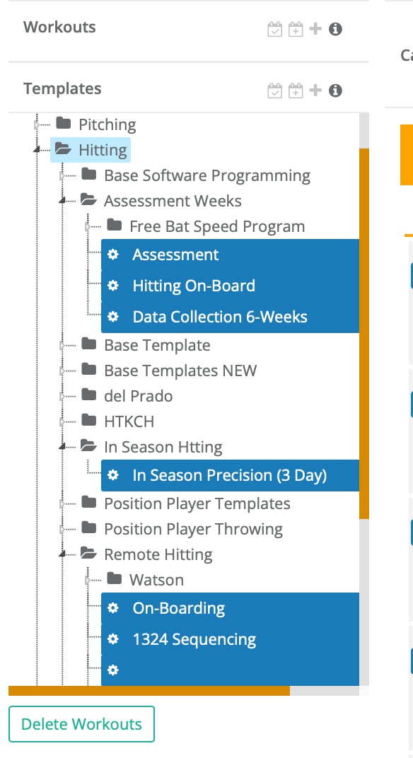Click the horizontal orange scrollbar below tree
This screenshot has width=413, height=758.
[149, 690]
